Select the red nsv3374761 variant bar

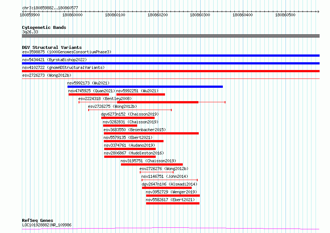pos(130,149)
